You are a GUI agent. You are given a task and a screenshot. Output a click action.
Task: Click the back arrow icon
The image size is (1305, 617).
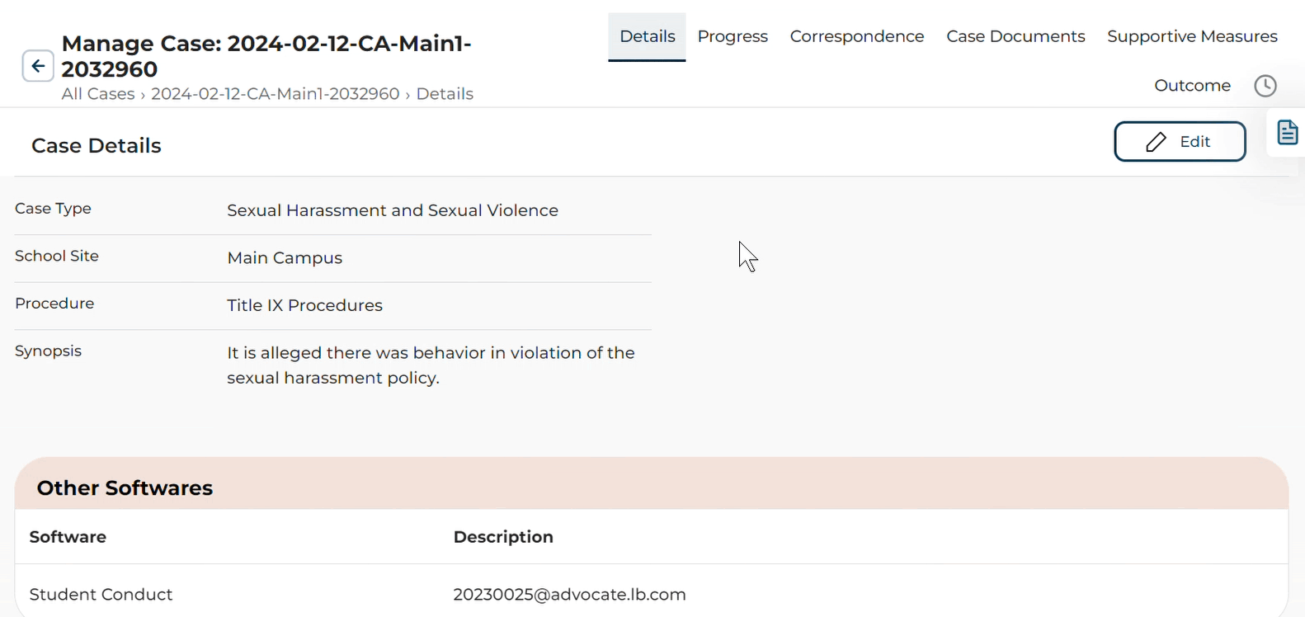click(x=38, y=66)
